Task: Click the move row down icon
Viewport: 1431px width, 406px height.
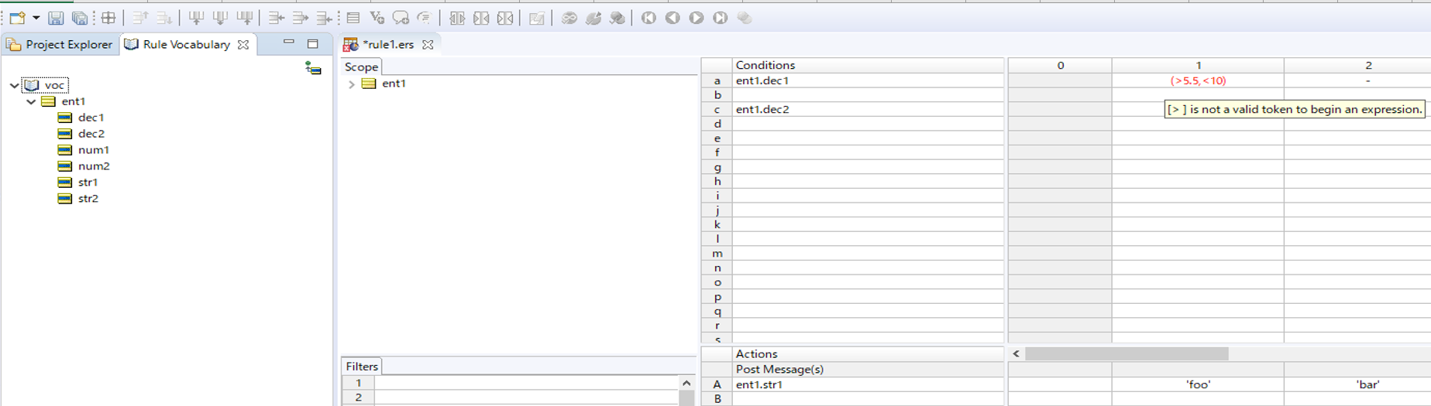Action: coord(164,18)
